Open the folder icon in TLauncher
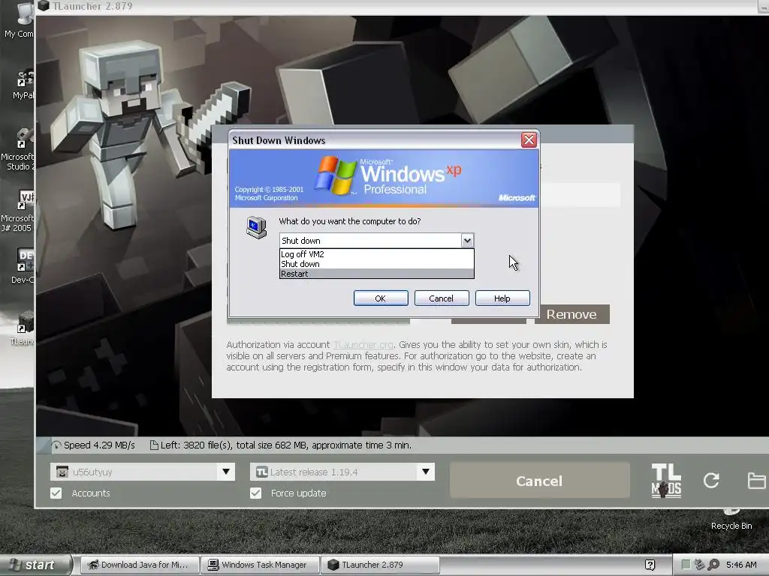The height and width of the screenshot is (576, 769). (x=757, y=481)
